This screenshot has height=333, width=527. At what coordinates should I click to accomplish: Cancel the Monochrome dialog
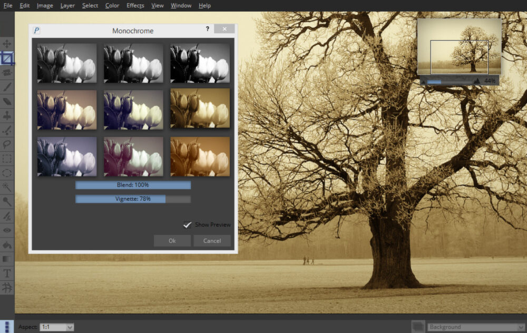(212, 240)
